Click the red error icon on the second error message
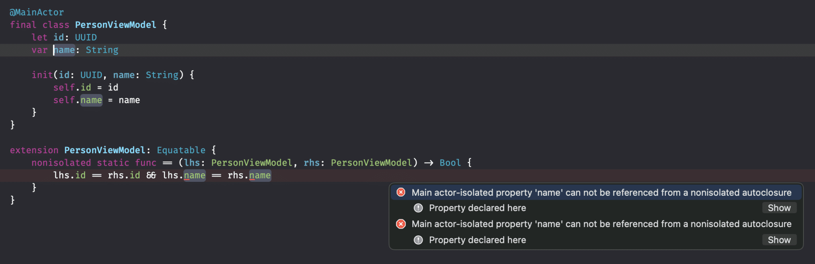 tap(401, 224)
